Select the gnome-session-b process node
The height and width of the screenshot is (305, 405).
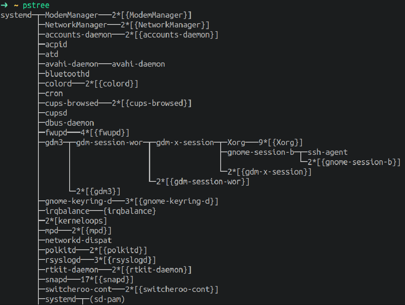(x=261, y=152)
